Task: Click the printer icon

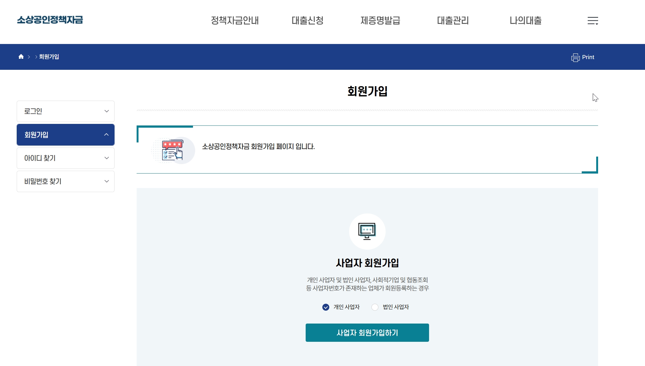Action: 575,58
